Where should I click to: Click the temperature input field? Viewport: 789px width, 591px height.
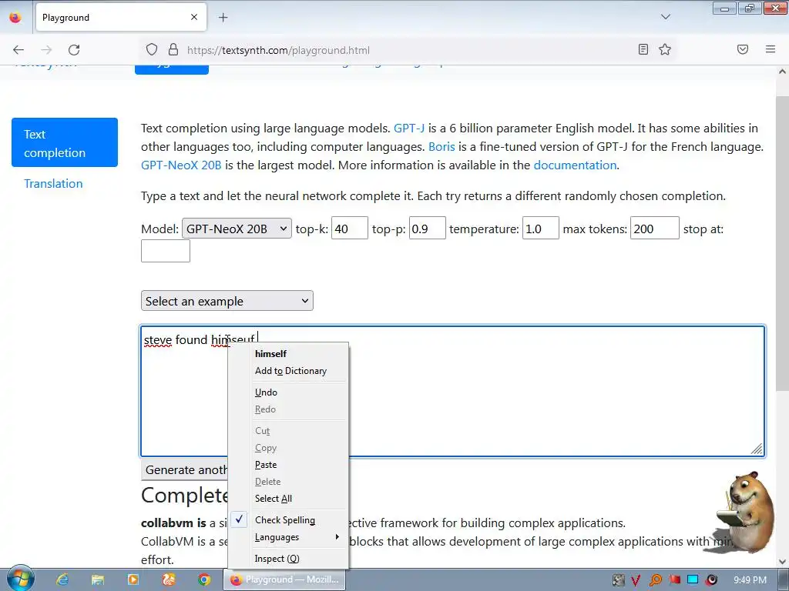coord(540,228)
